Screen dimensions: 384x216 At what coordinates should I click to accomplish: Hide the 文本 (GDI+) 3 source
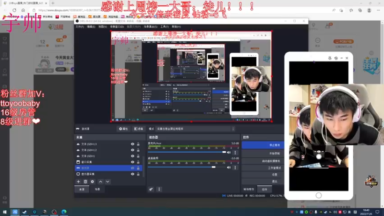[x=132, y=144]
